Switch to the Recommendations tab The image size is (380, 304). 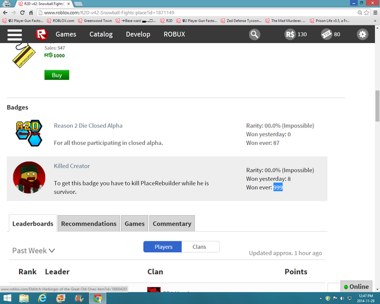point(89,224)
